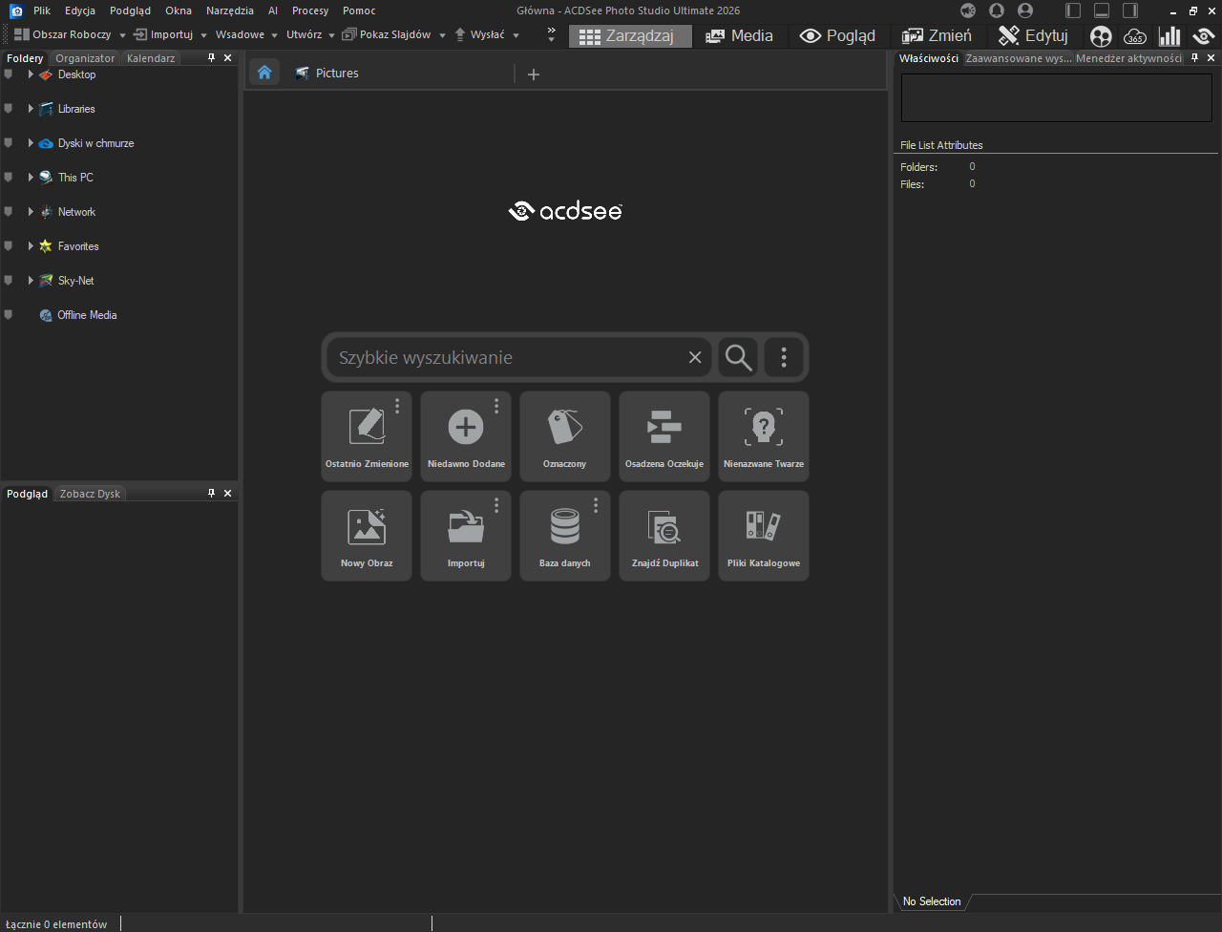Image resolution: width=1222 pixels, height=932 pixels.
Task: Expand the Sky-Net node
Action: (x=31, y=281)
